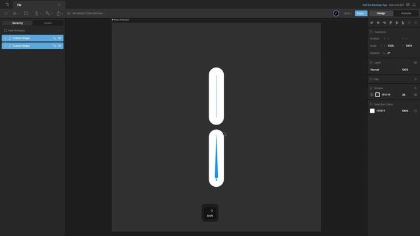420x236 pixels.
Task: Open the Export icon menu
Action: [x=58, y=13]
